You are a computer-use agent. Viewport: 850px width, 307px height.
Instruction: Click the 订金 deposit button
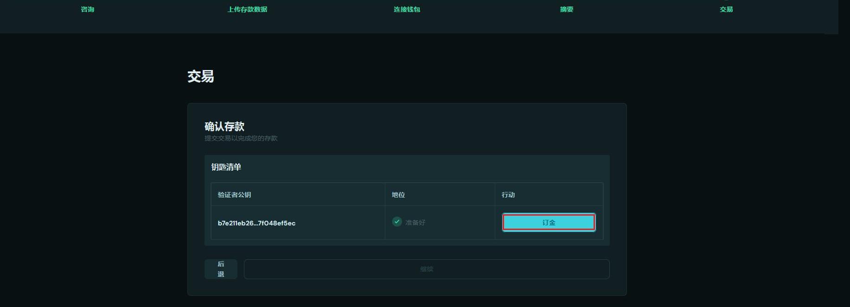549,223
